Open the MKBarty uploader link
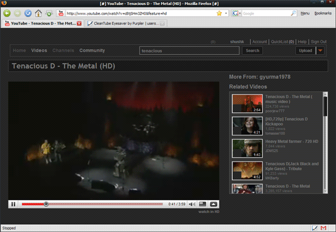 (272, 178)
